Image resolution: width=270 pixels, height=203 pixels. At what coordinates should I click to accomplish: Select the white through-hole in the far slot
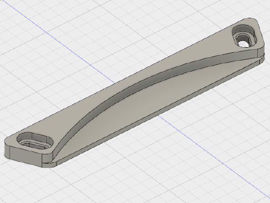coord(243,44)
